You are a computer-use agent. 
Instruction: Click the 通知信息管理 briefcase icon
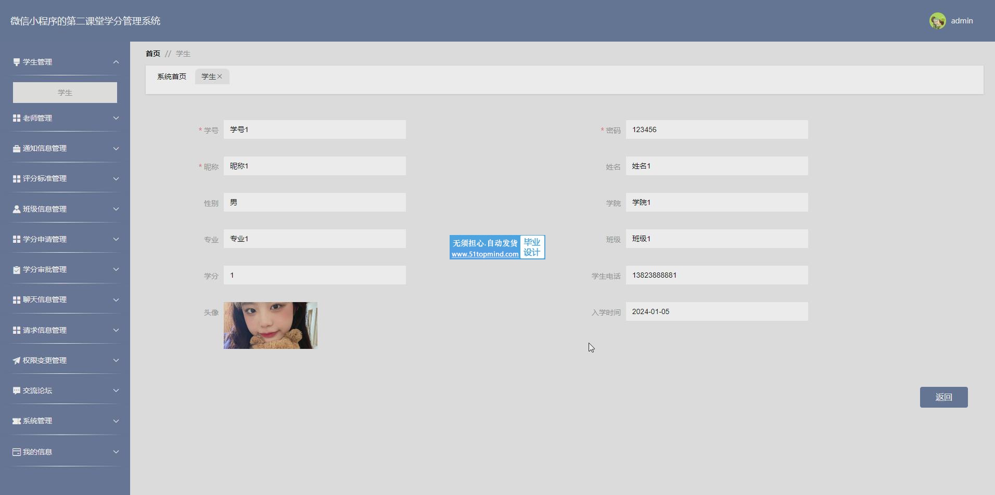click(17, 149)
